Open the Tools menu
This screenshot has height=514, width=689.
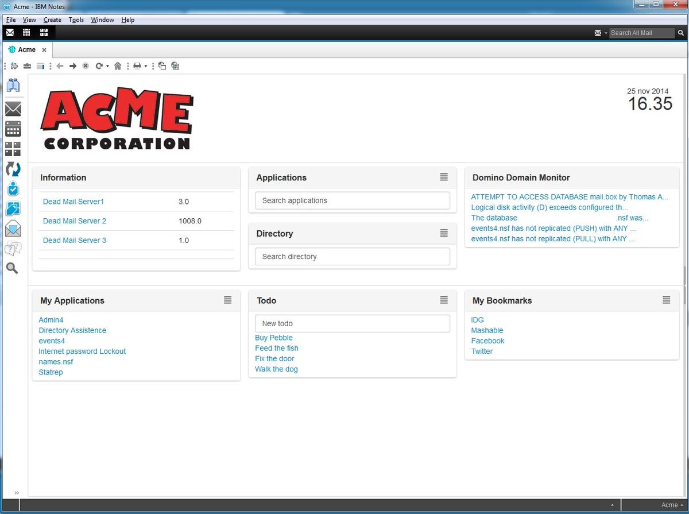click(x=76, y=20)
